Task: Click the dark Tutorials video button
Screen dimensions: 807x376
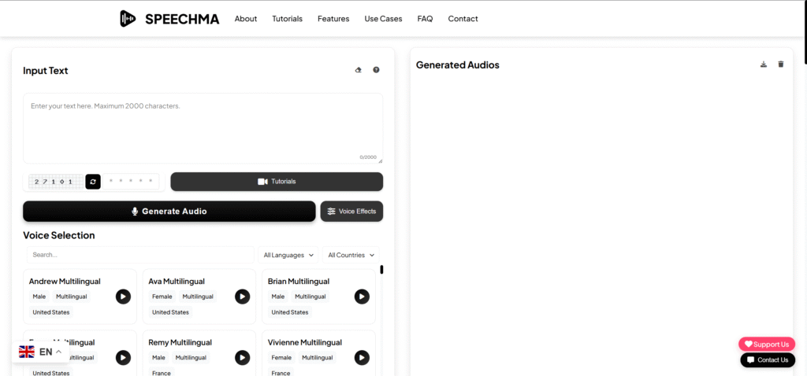Action: (277, 182)
